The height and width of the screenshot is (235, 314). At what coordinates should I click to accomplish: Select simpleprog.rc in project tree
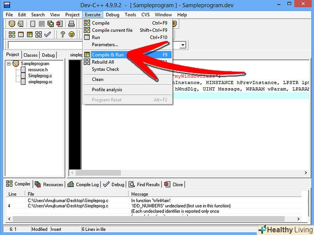[x=40, y=82]
